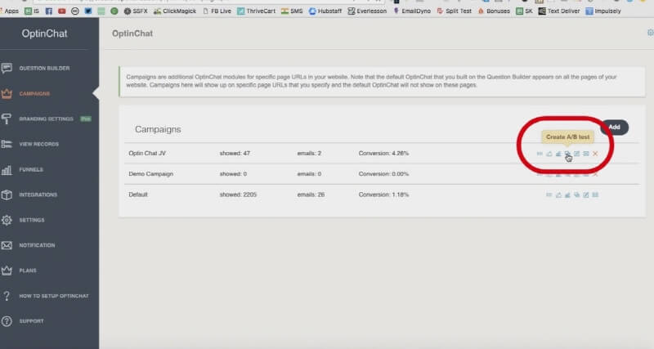Viewport: 654px width, 349px height.
Task: Click the Optin Chat JV campaign name
Action: (147, 154)
